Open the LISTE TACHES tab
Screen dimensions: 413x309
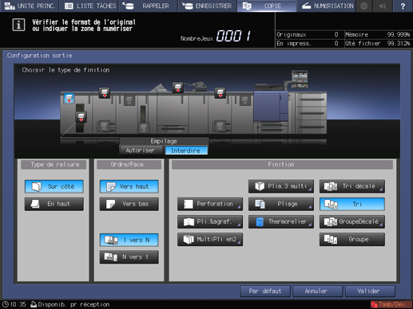tap(89, 6)
